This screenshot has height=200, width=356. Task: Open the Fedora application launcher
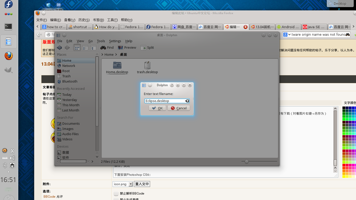tap(9, 5)
